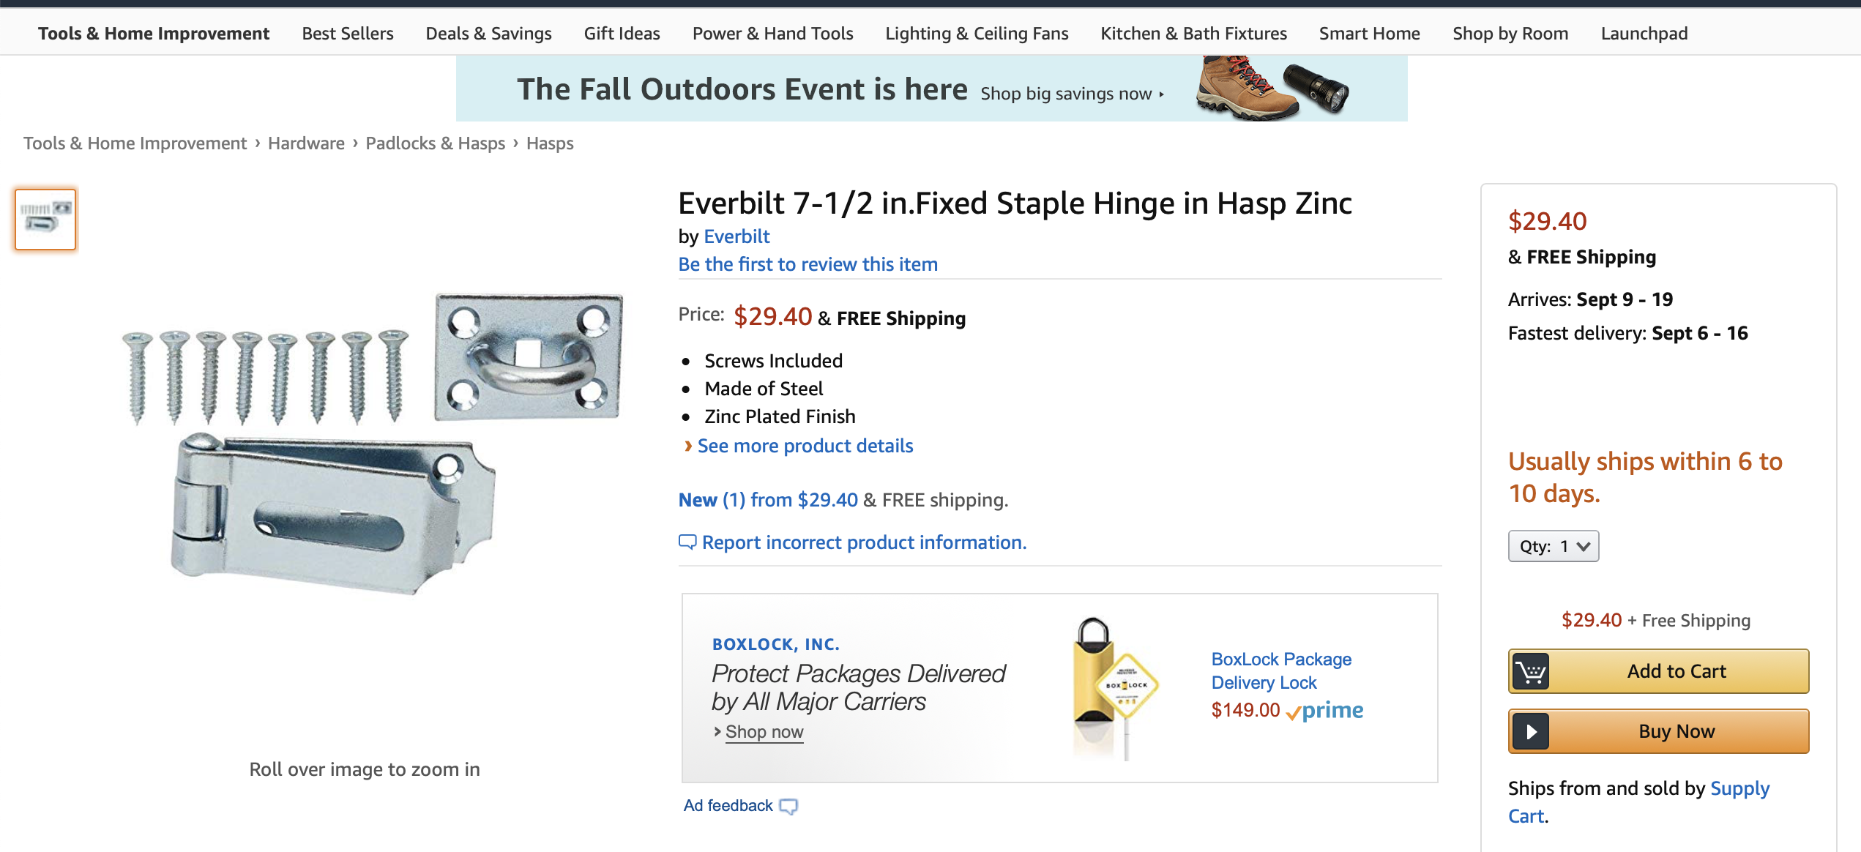
Task: Click the BoxLock padlock product image
Action: click(1113, 687)
